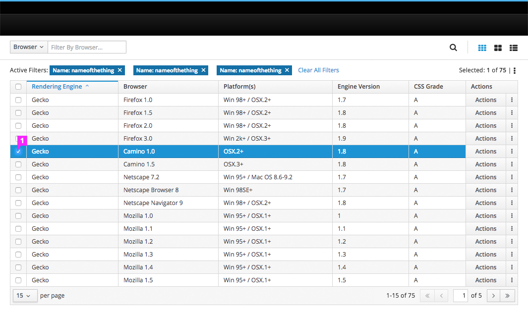Check the Camino 1.5 row checkbox
The image size is (528, 314).
pos(18,164)
